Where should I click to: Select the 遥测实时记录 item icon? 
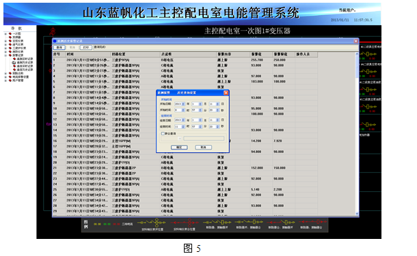(14, 59)
